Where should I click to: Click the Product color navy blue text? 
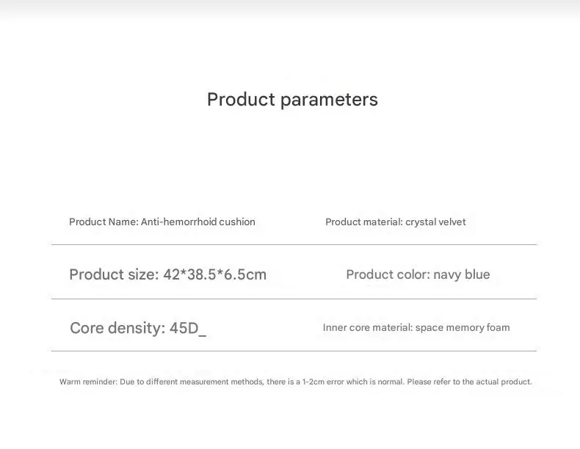[x=418, y=274]
